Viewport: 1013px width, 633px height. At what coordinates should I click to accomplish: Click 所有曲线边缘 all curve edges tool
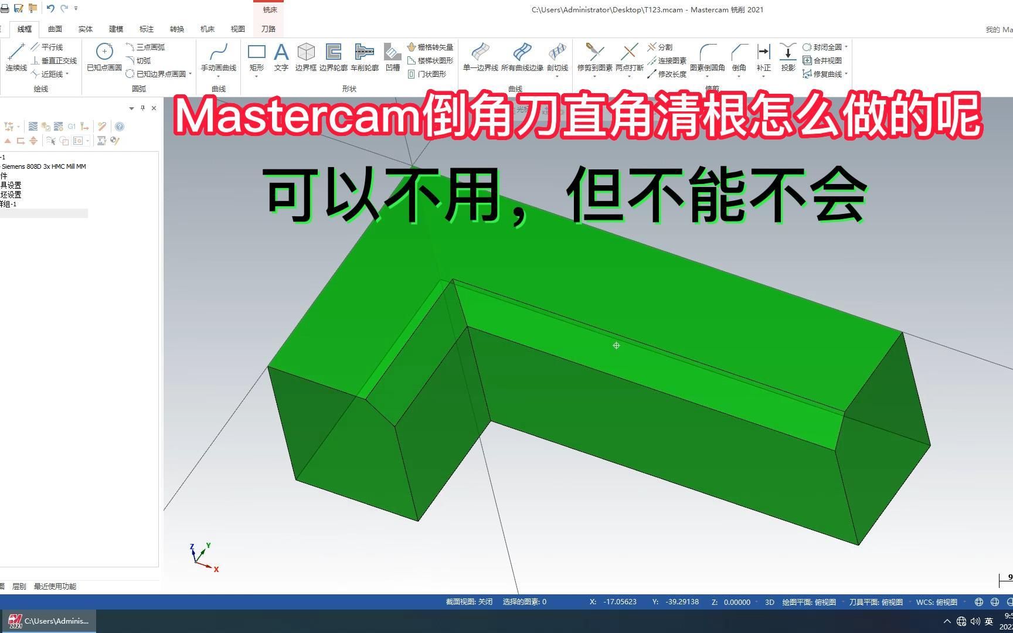coord(522,56)
